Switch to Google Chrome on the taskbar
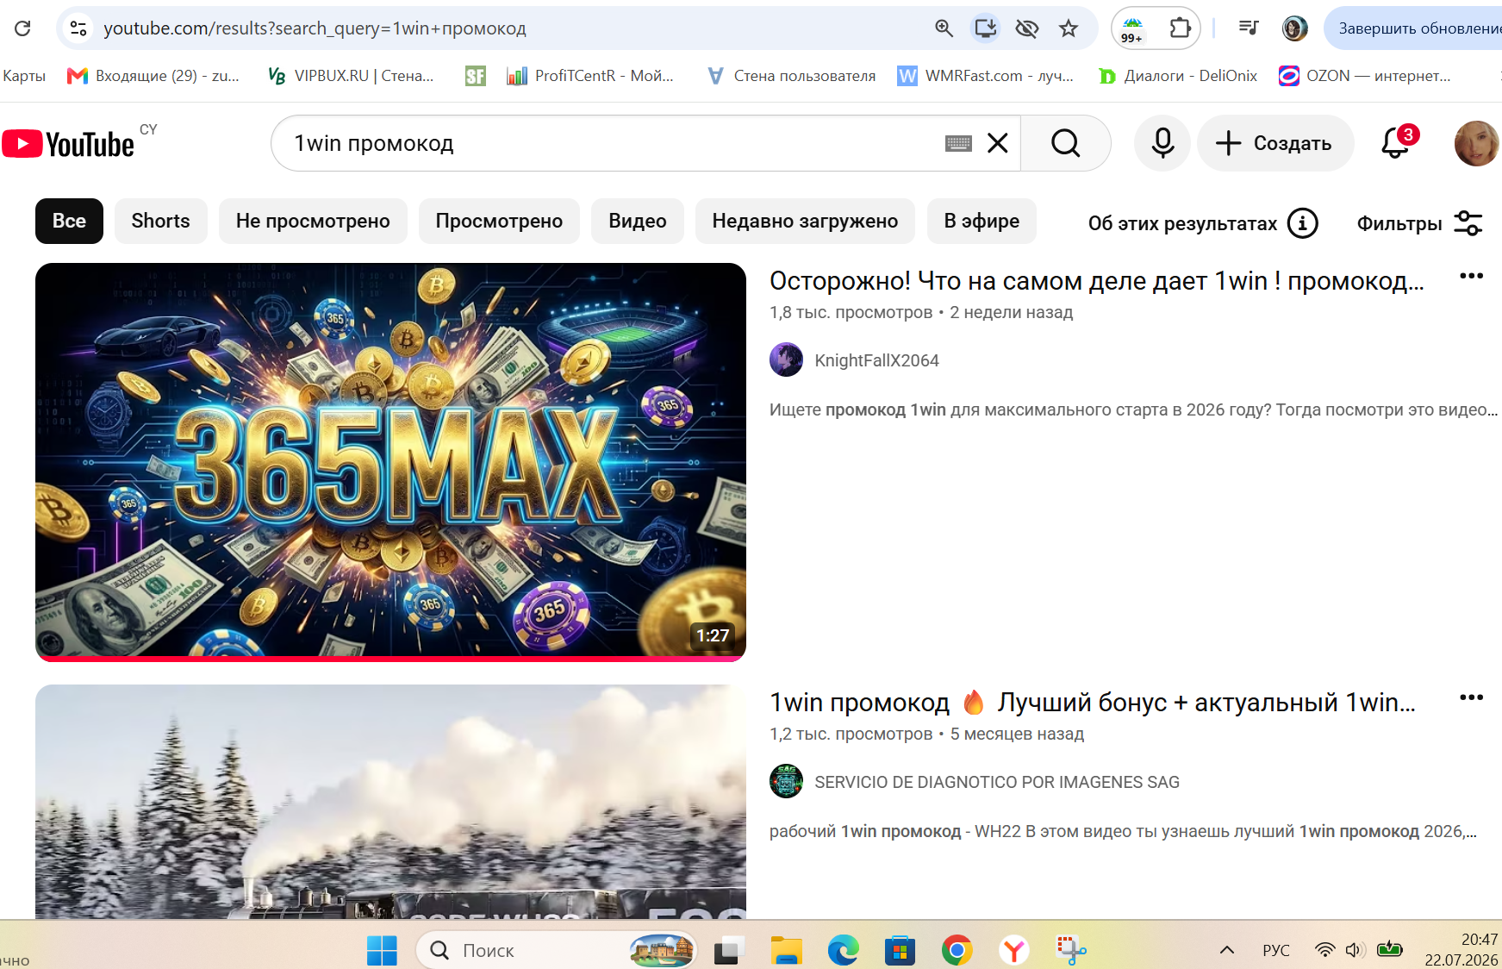Screen dimensions: 1502x969 pos(957,951)
